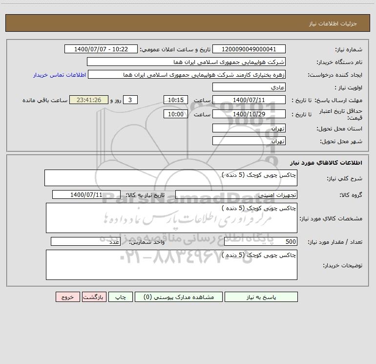Click the تاریخ نیاز به کالا label
The height and width of the screenshot is (364, 376).
145,195
